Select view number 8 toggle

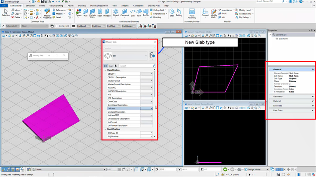[x=295, y=169]
